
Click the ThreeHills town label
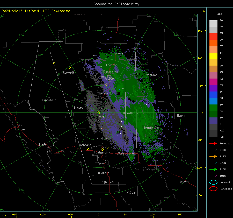130,113
